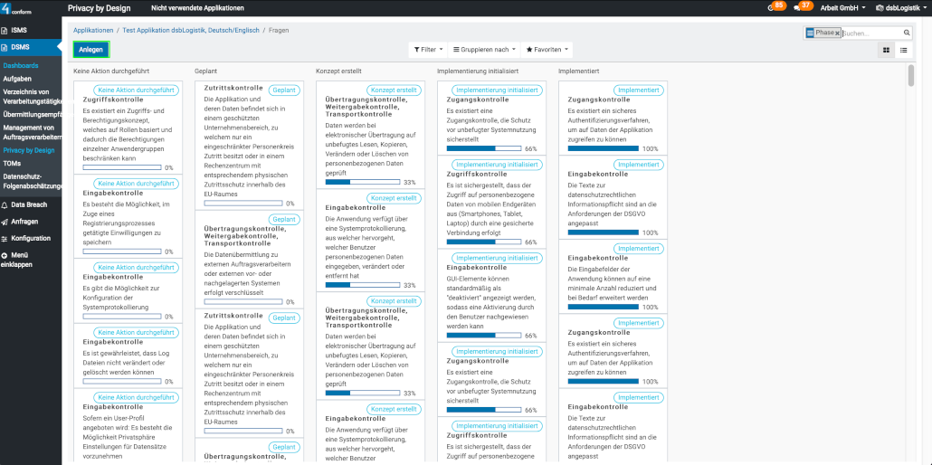
Task: Open the Filter dropdown
Action: 427,50
